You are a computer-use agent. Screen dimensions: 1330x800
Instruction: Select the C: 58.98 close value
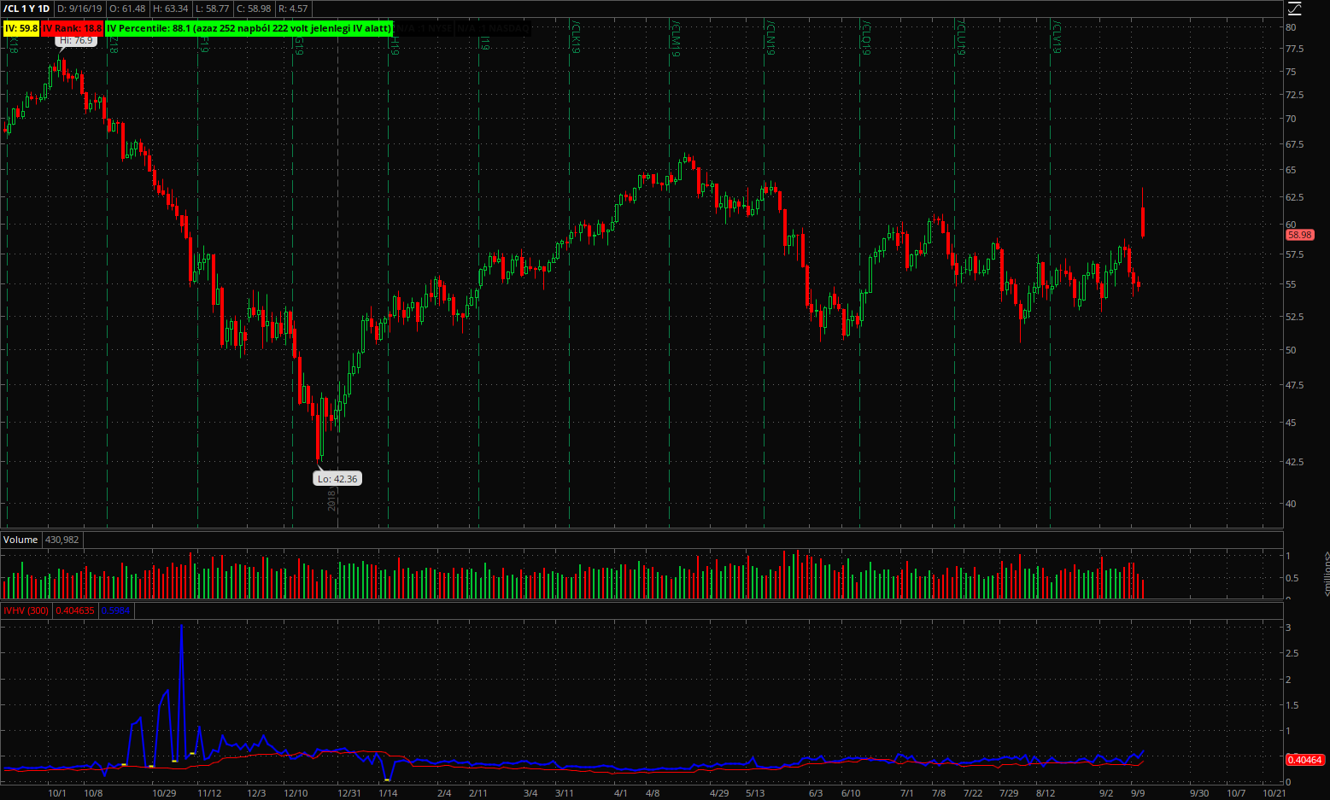coord(254,9)
